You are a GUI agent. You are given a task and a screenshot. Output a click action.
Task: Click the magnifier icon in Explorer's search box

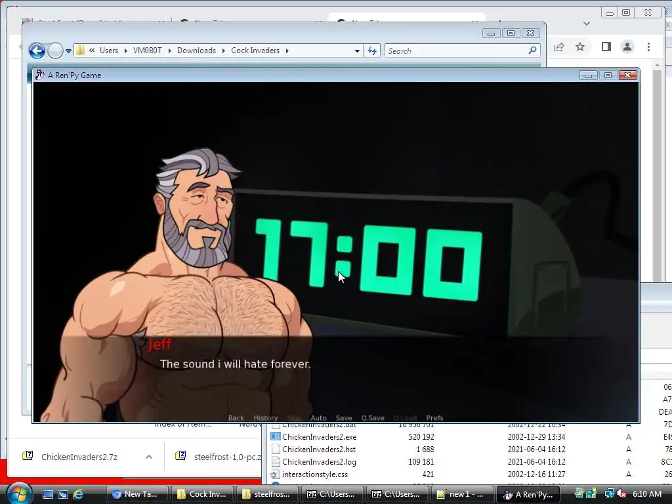point(532,51)
